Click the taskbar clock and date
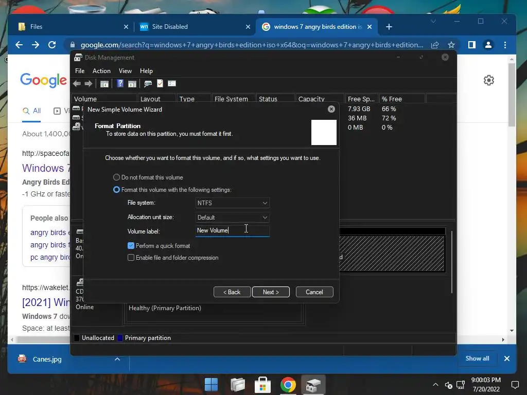The image size is (527, 395). tap(486, 385)
